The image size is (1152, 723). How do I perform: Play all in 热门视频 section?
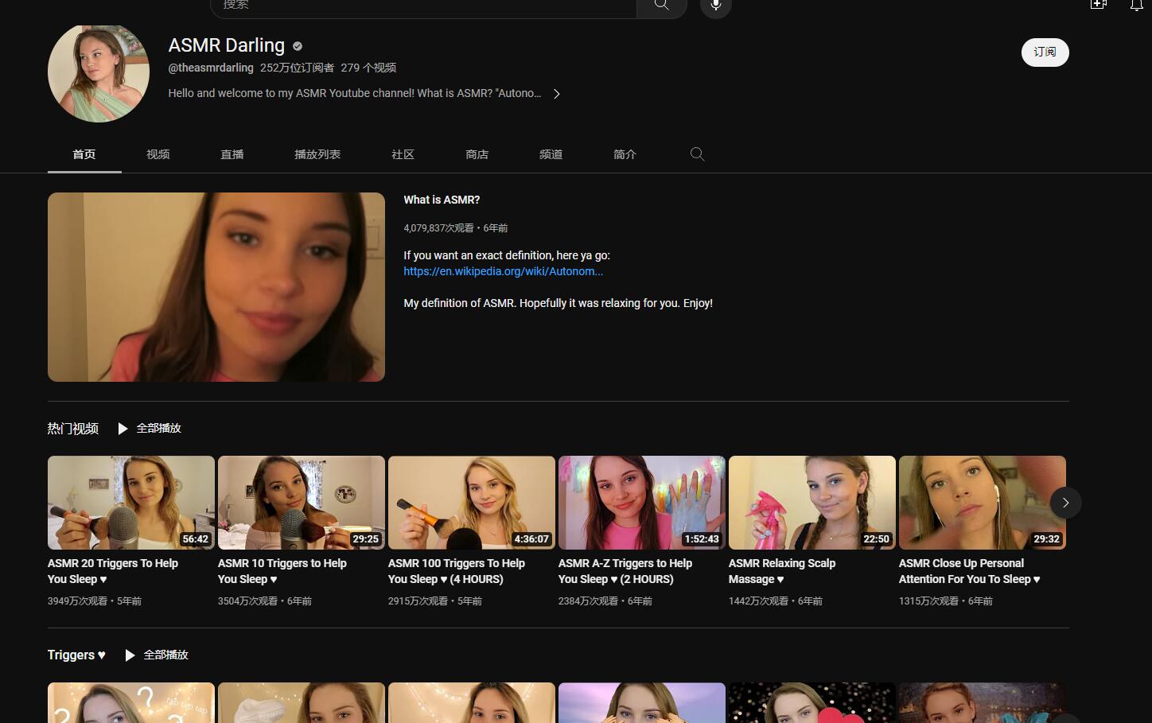coord(150,428)
